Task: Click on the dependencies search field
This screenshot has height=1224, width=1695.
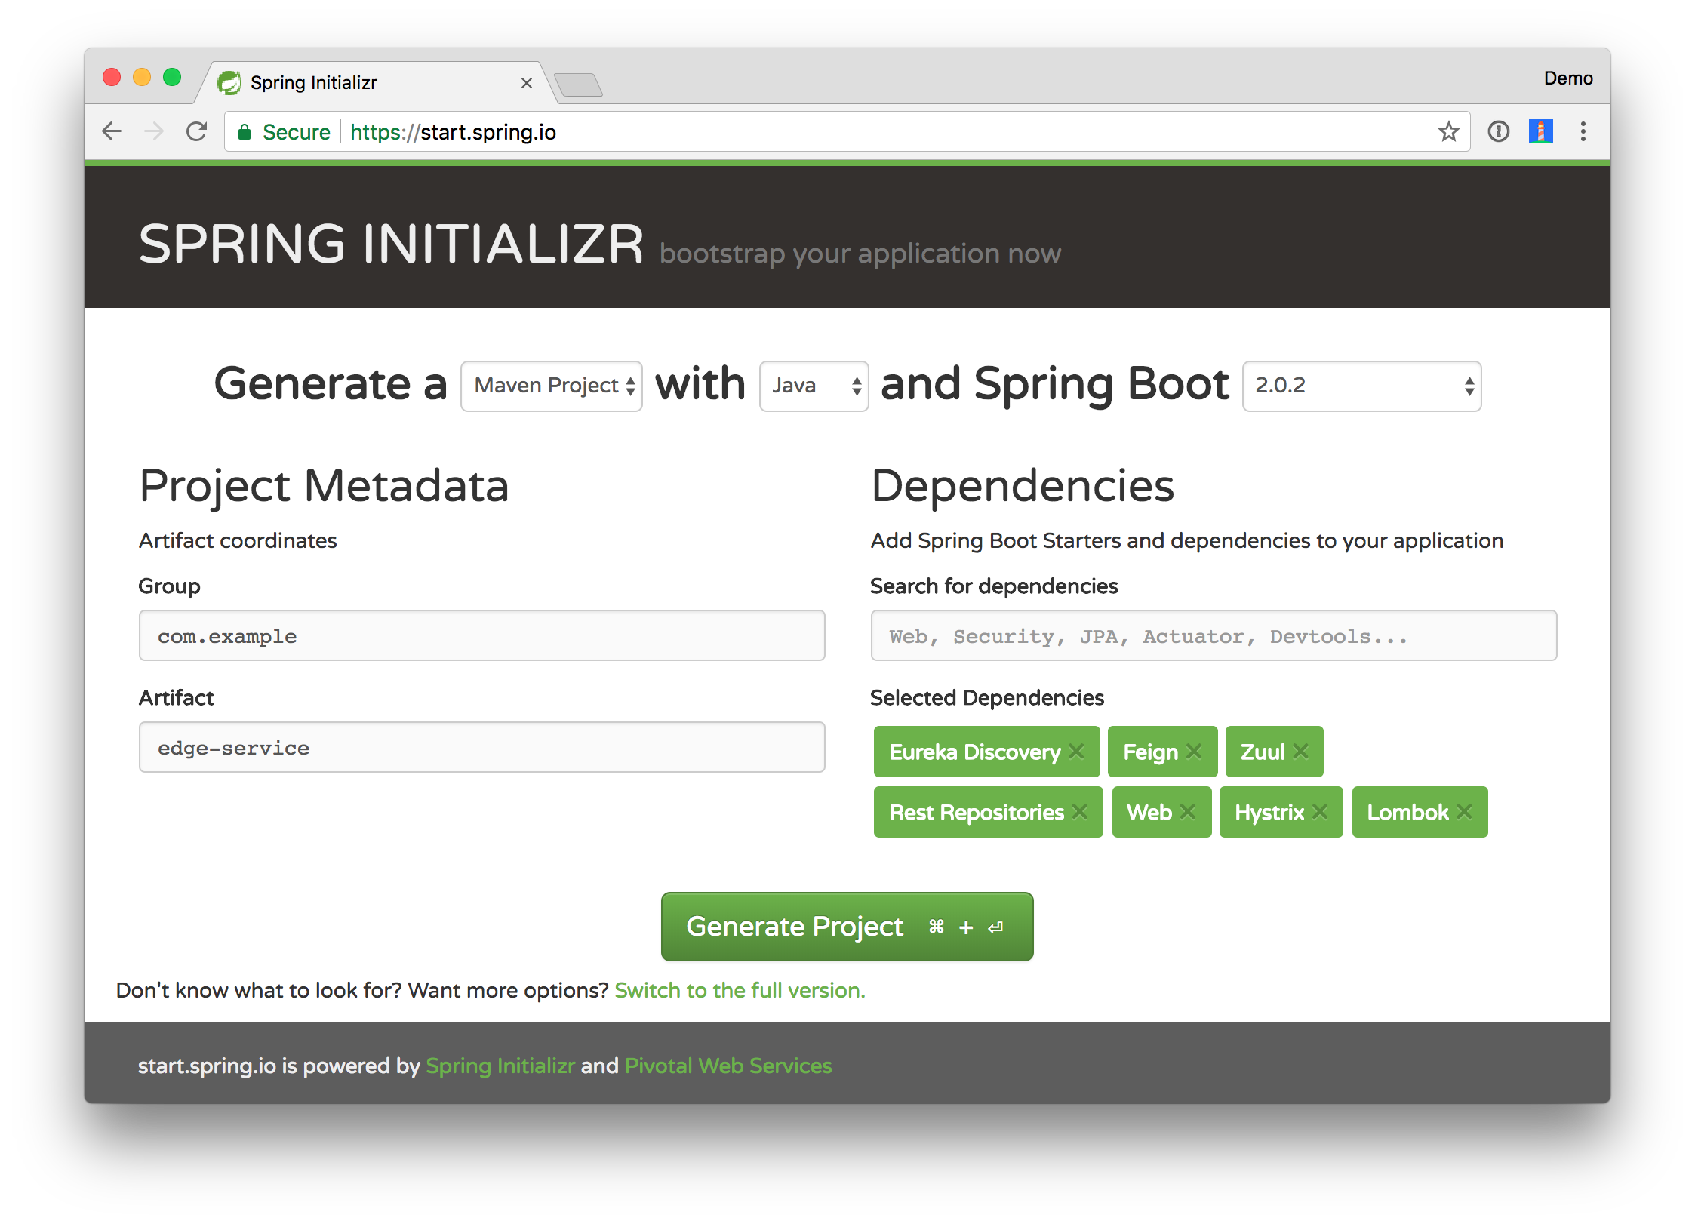Action: pos(1212,635)
